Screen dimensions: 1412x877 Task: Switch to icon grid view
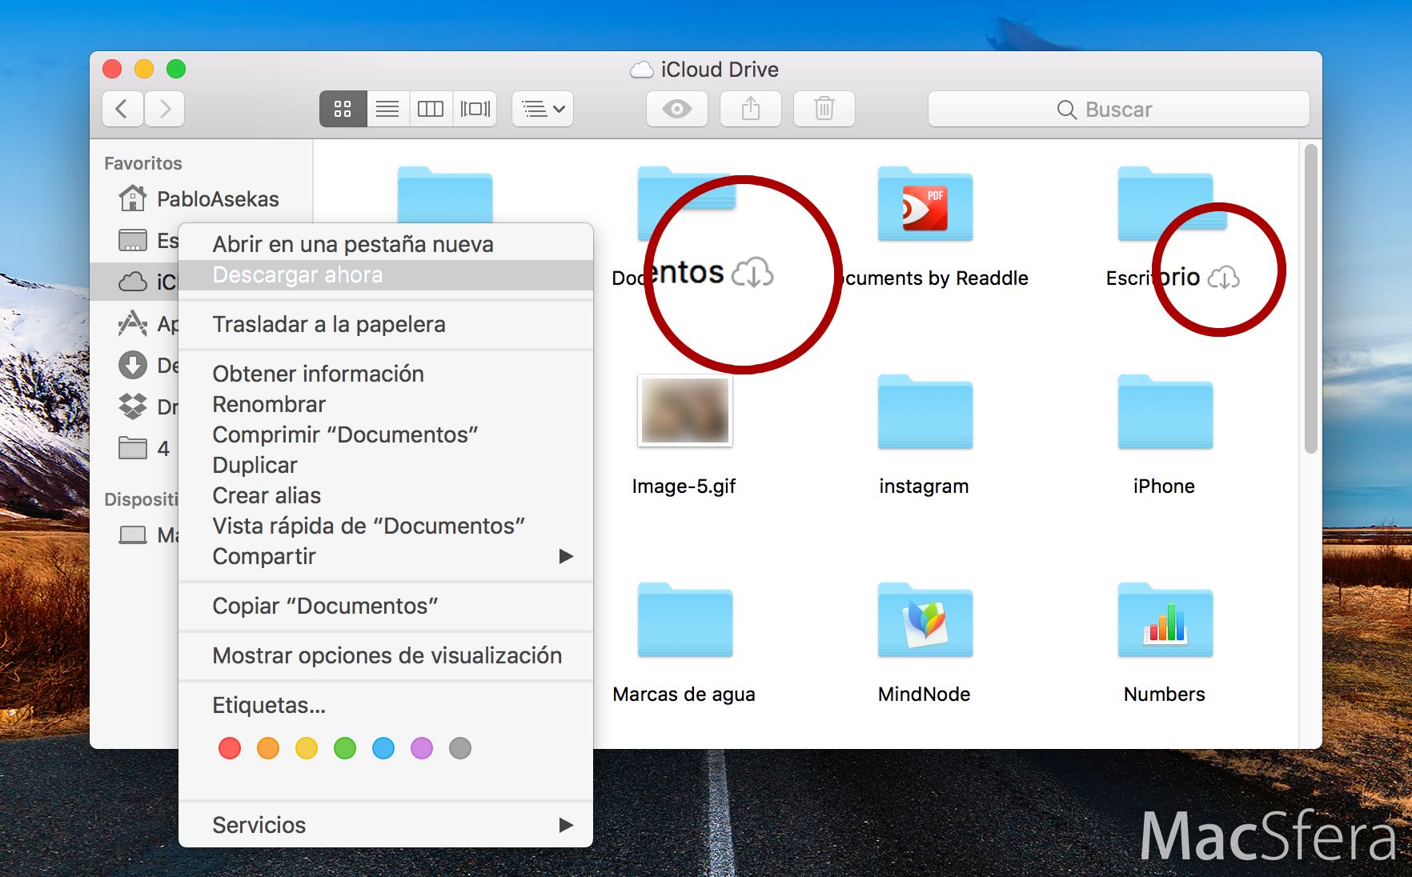[343, 109]
